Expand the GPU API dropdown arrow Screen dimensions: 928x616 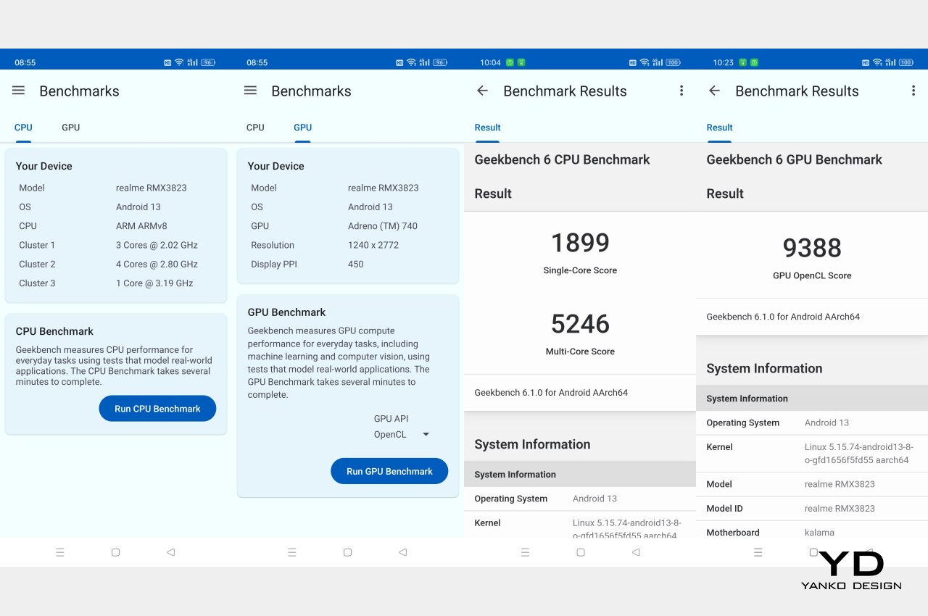[426, 435]
